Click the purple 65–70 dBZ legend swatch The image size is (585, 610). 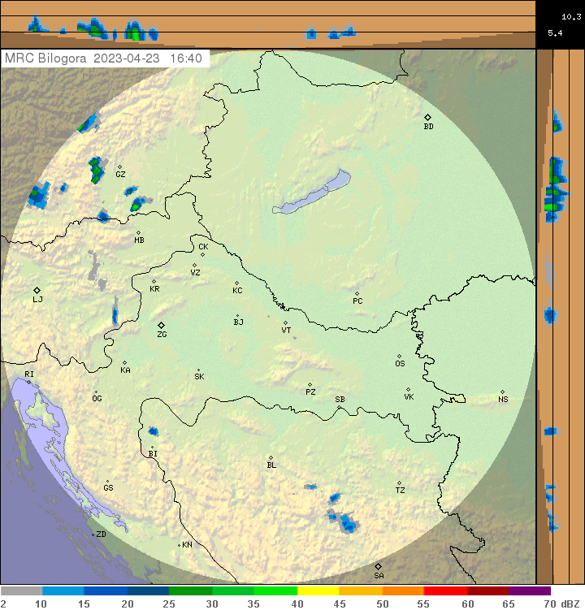click(530, 591)
